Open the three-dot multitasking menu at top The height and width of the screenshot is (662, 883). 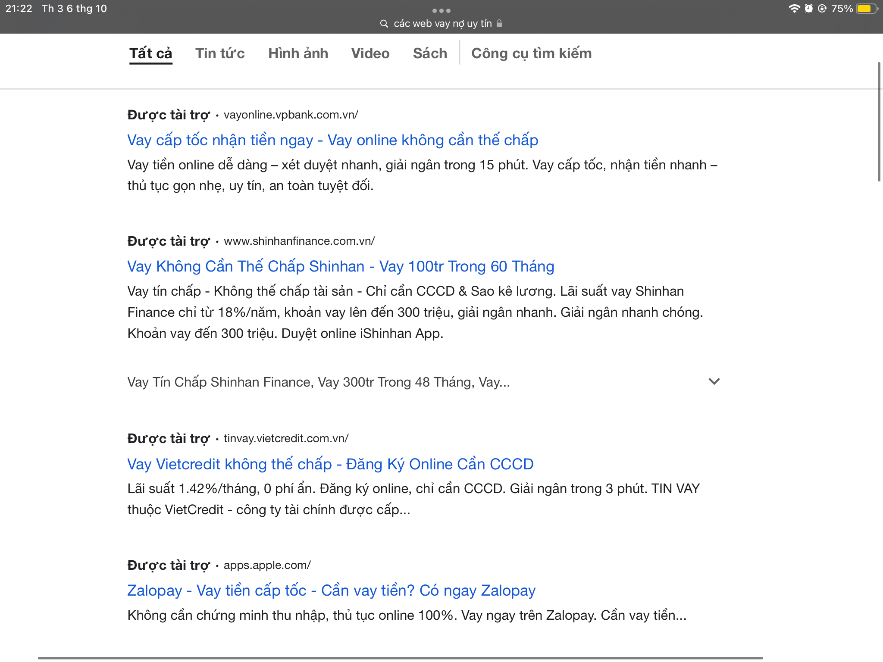pyautogui.click(x=441, y=10)
